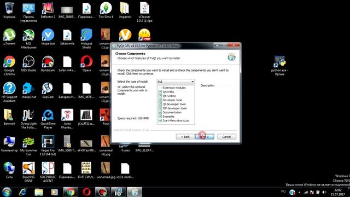Go Back in the PyQt installer
The height and width of the screenshot is (197, 350).
tap(185, 137)
